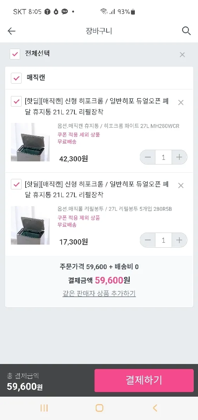Dismiss the 전체선택 bar with X icon
This screenshot has height=420, width=198.
[x=182, y=55]
